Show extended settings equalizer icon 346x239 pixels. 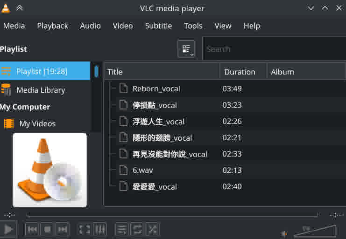pyautogui.click(x=100, y=230)
